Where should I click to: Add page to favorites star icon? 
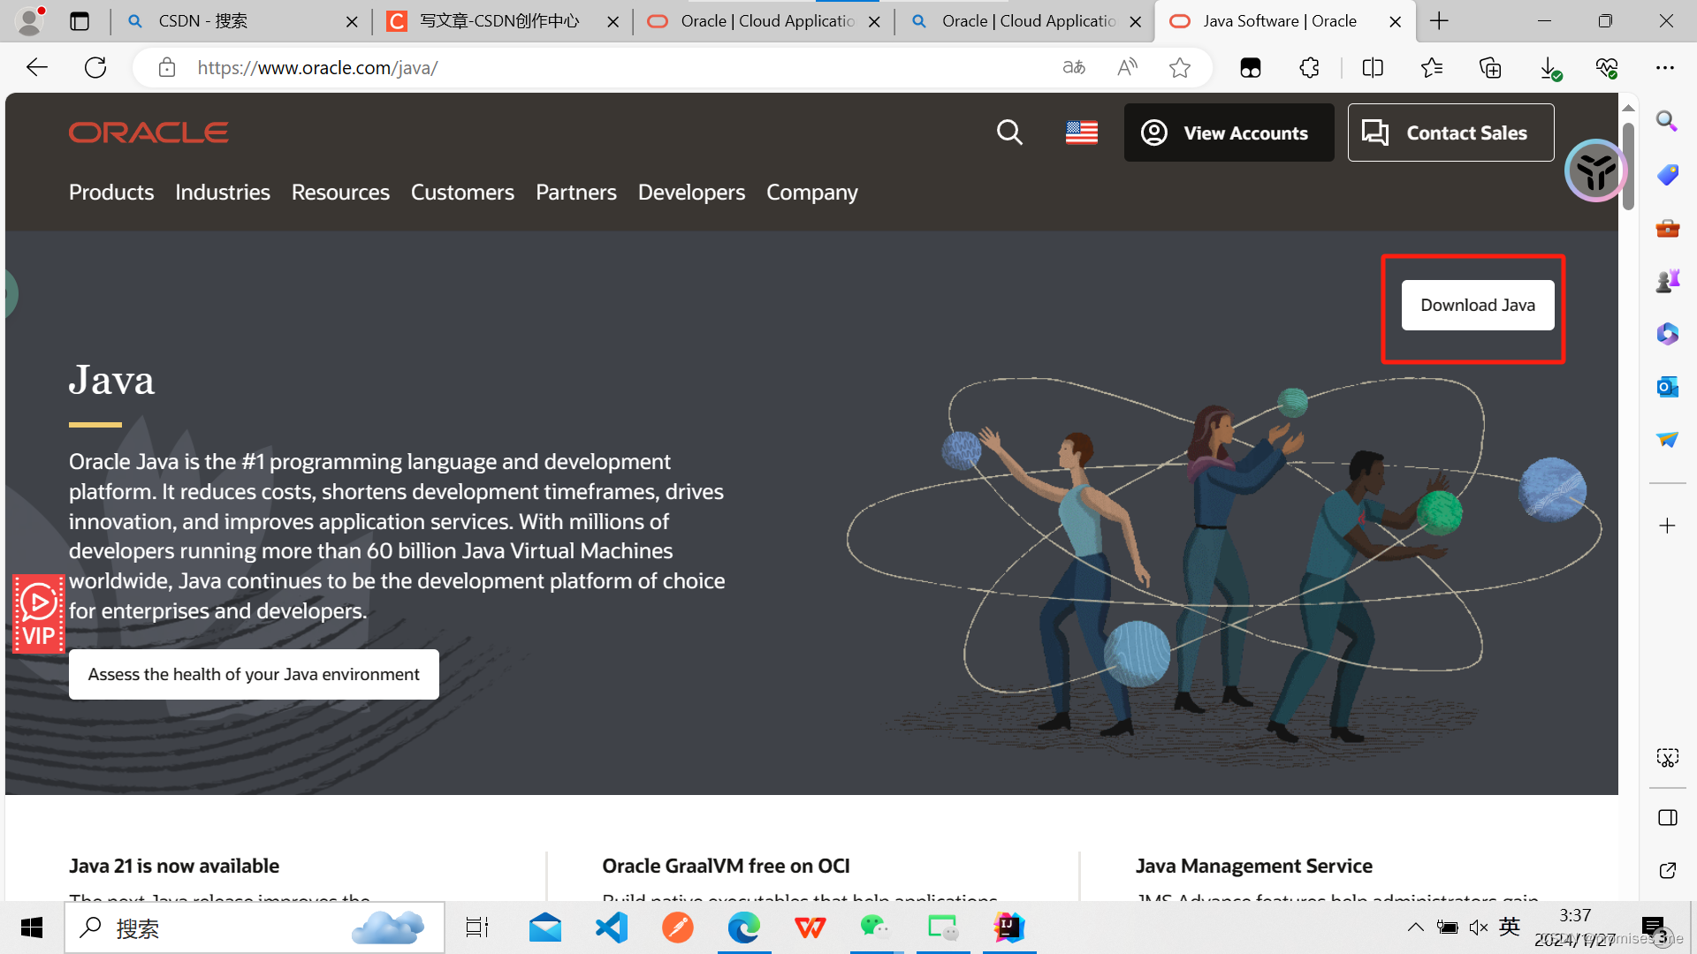point(1179,68)
